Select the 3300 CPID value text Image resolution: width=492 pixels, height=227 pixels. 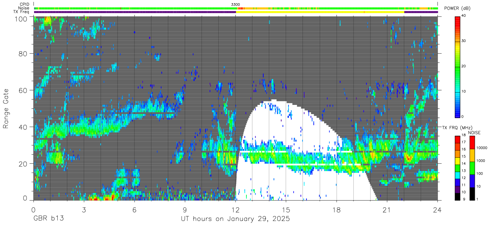click(x=236, y=4)
